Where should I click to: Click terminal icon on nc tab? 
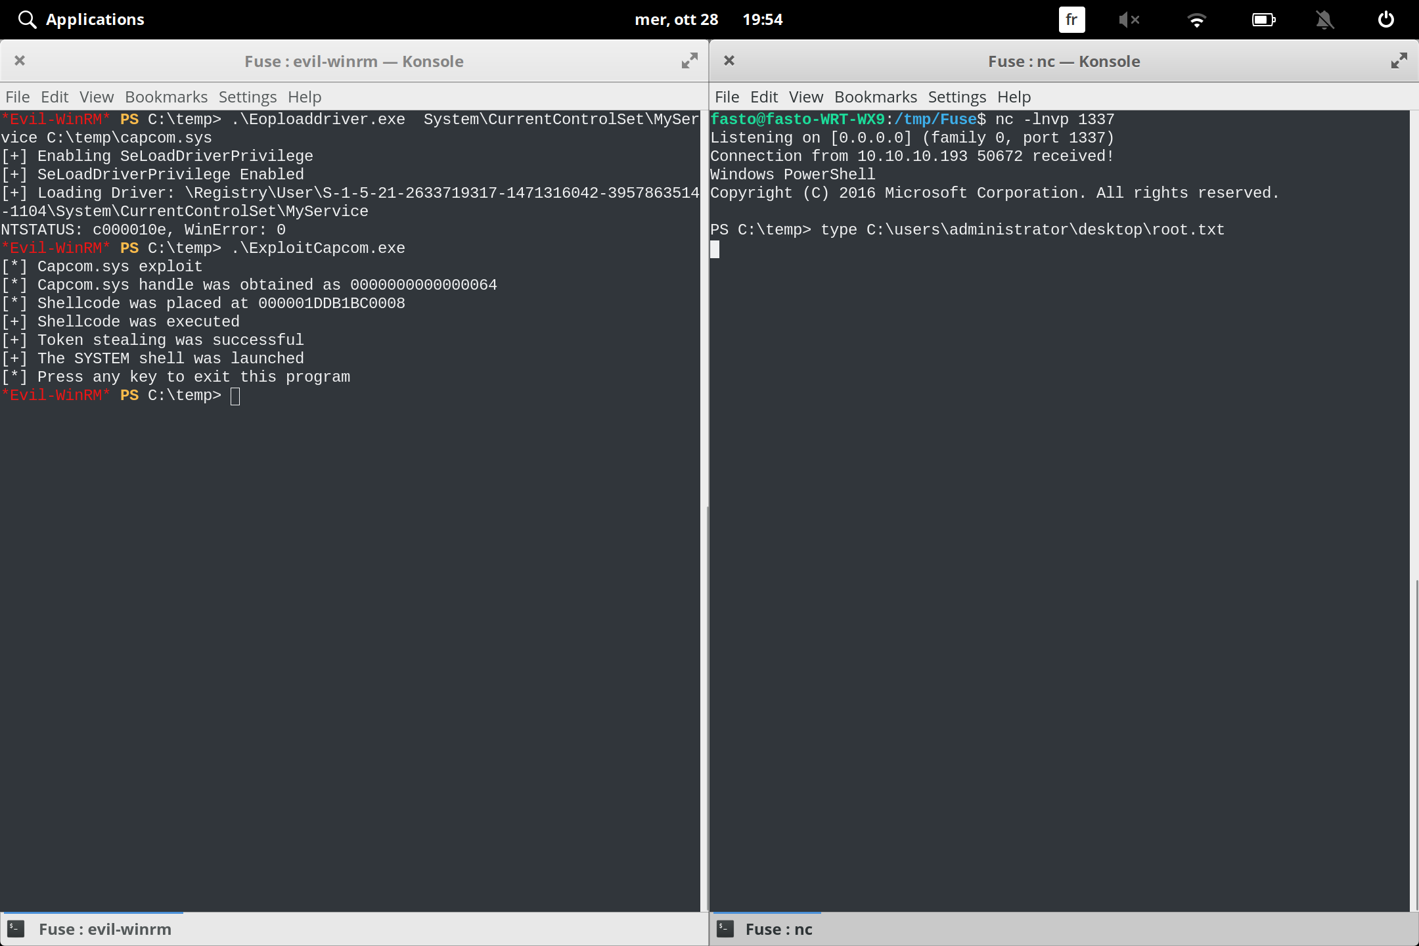(x=725, y=929)
